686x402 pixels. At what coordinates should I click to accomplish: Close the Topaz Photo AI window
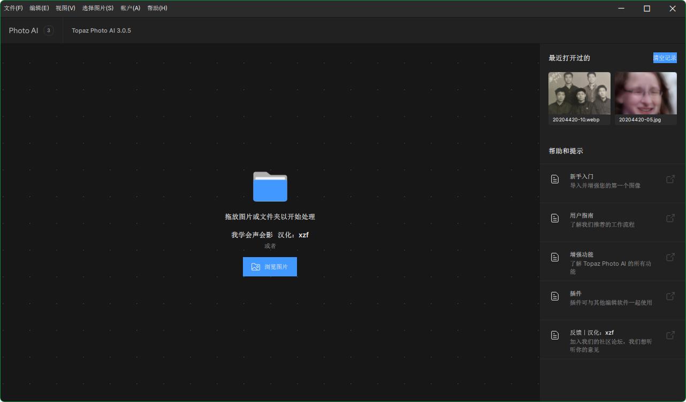673,9
